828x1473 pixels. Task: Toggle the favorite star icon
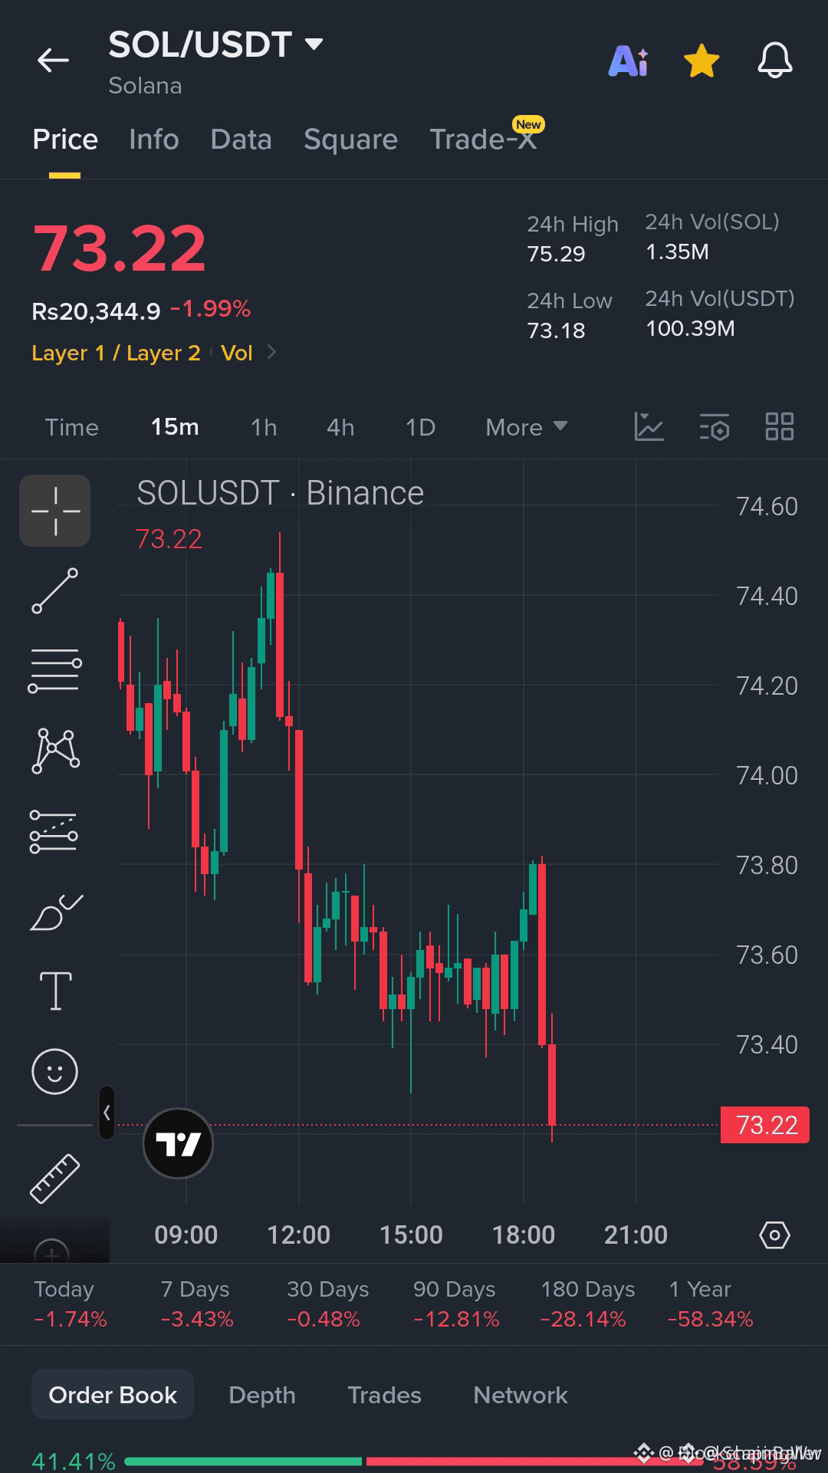coord(701,61)
